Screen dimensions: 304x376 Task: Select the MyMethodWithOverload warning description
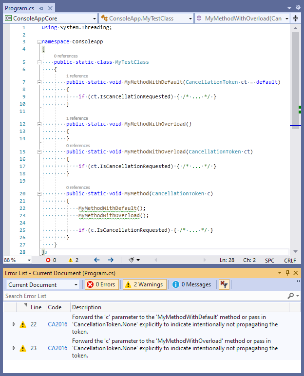[x=175, y=348]
